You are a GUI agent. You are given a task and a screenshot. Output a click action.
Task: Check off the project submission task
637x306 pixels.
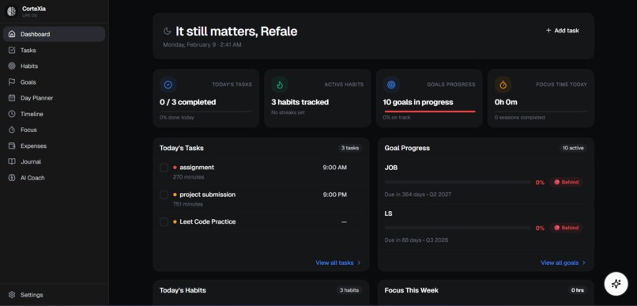[x=164, y=195]
